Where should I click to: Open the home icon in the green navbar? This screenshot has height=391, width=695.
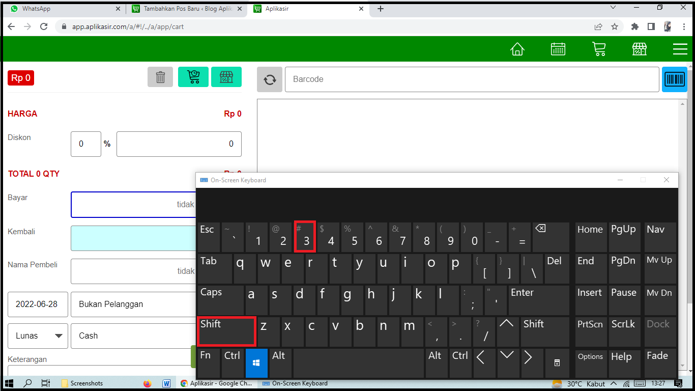pos(517,49)
